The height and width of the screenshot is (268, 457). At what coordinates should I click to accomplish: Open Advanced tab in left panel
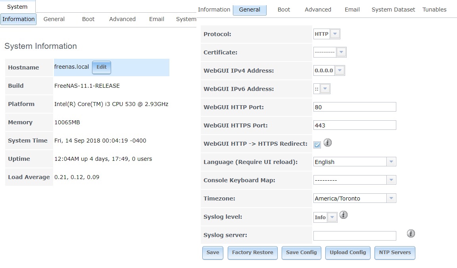pos(123,19)
